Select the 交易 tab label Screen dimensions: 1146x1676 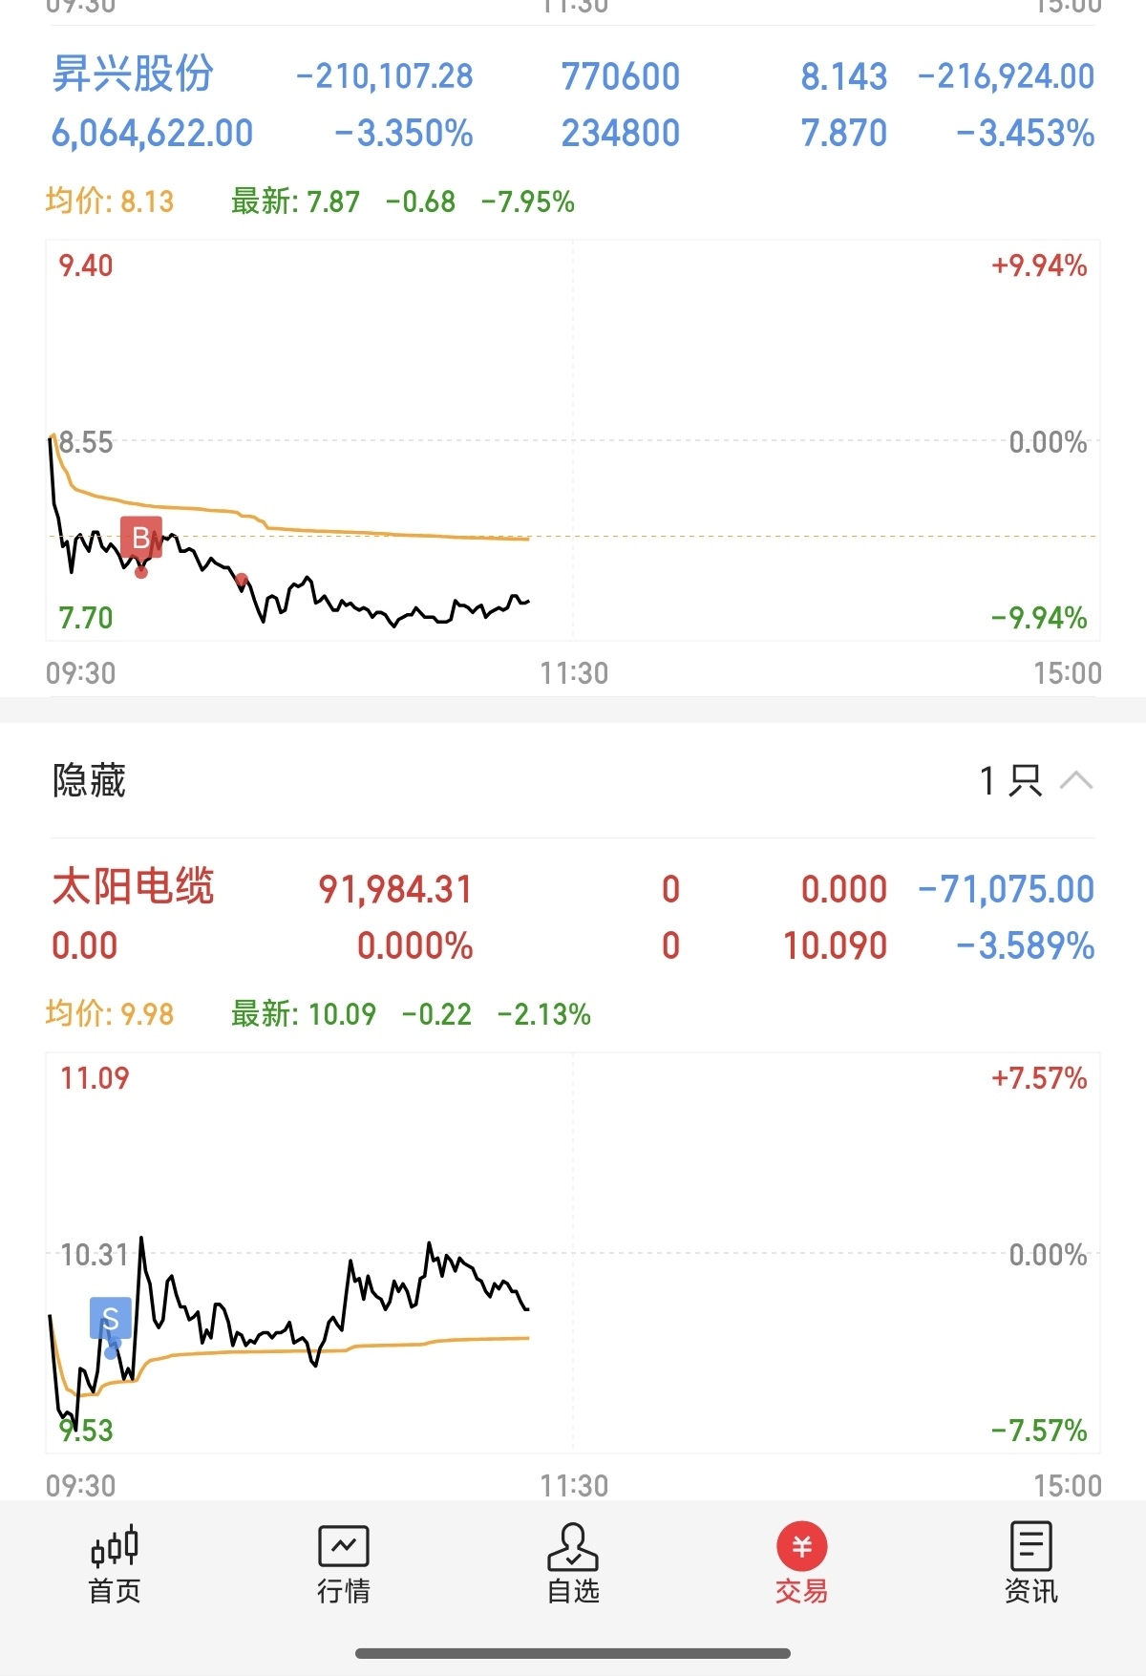point(801,1591)
